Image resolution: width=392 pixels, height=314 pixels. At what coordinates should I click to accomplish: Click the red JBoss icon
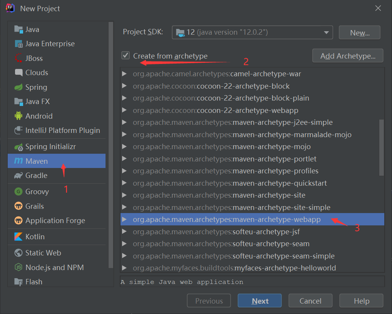[x=18, y=58]
